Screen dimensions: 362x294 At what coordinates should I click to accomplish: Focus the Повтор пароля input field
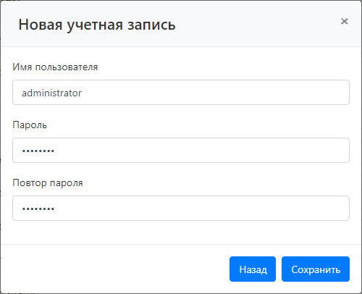point(181,208)
